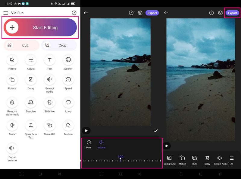Click the Export button in right editor
This screenshot has height=179, width=241.
tap(232, 13)
